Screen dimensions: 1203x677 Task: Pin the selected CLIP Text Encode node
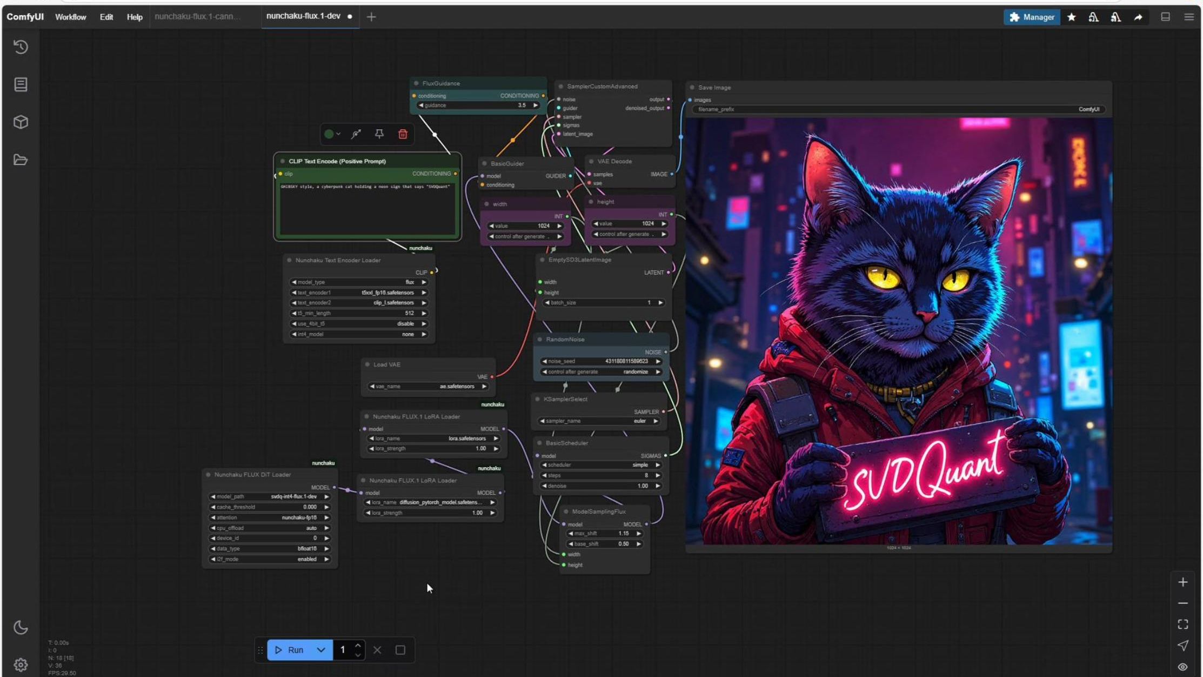point(379,134)
